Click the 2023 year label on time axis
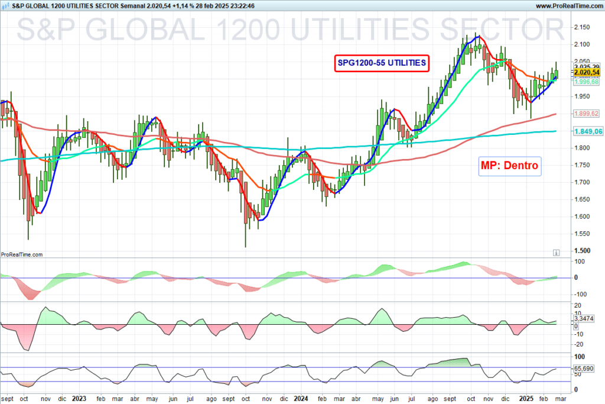Image resolution: width=605 pixels, height=404 pixels. pyautogui.click(x=79, y=399)
